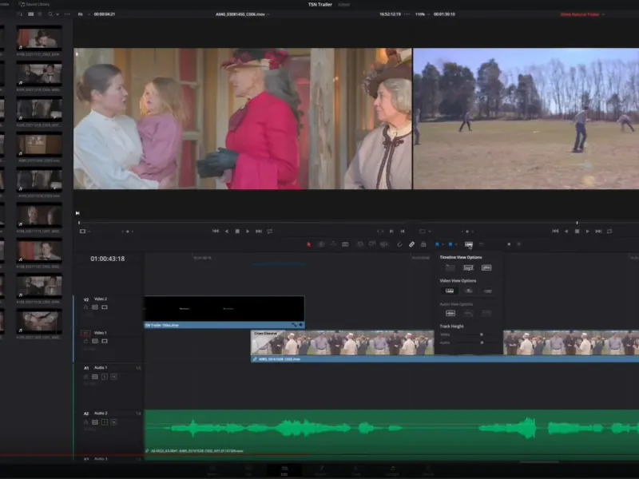Choose filmstrip mode under Video View Options

pos(450,291)
